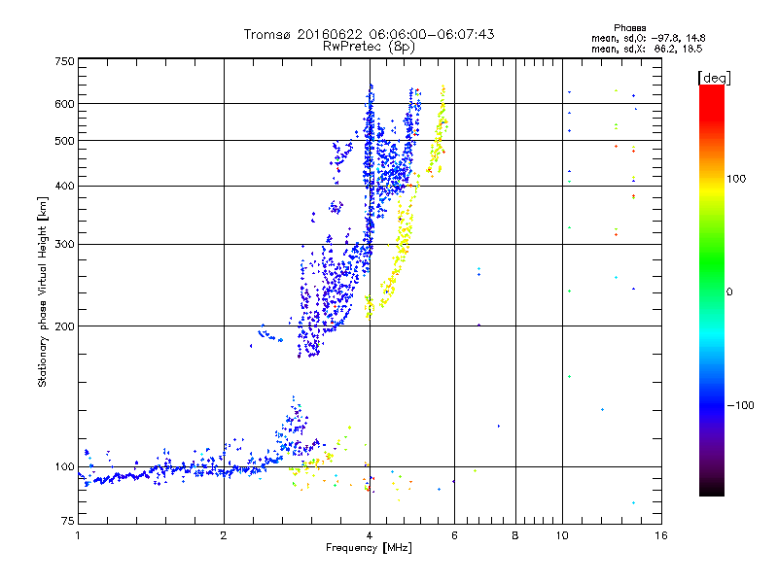Click the y-axis tick label '400'

point(64,186)
